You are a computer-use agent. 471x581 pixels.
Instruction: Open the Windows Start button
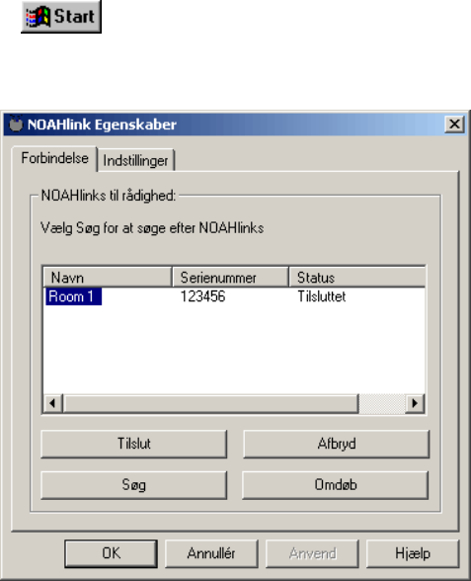click(61, 17)
